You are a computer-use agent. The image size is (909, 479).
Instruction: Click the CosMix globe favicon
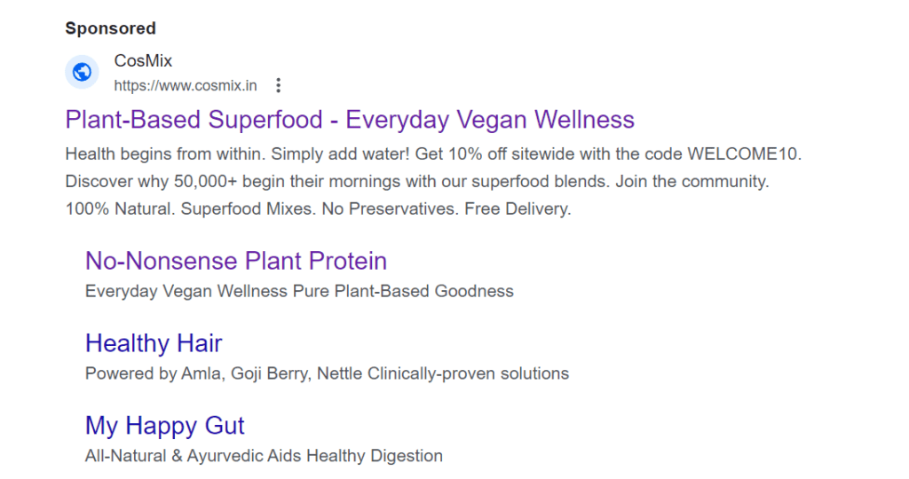click(x=82, y=72)
